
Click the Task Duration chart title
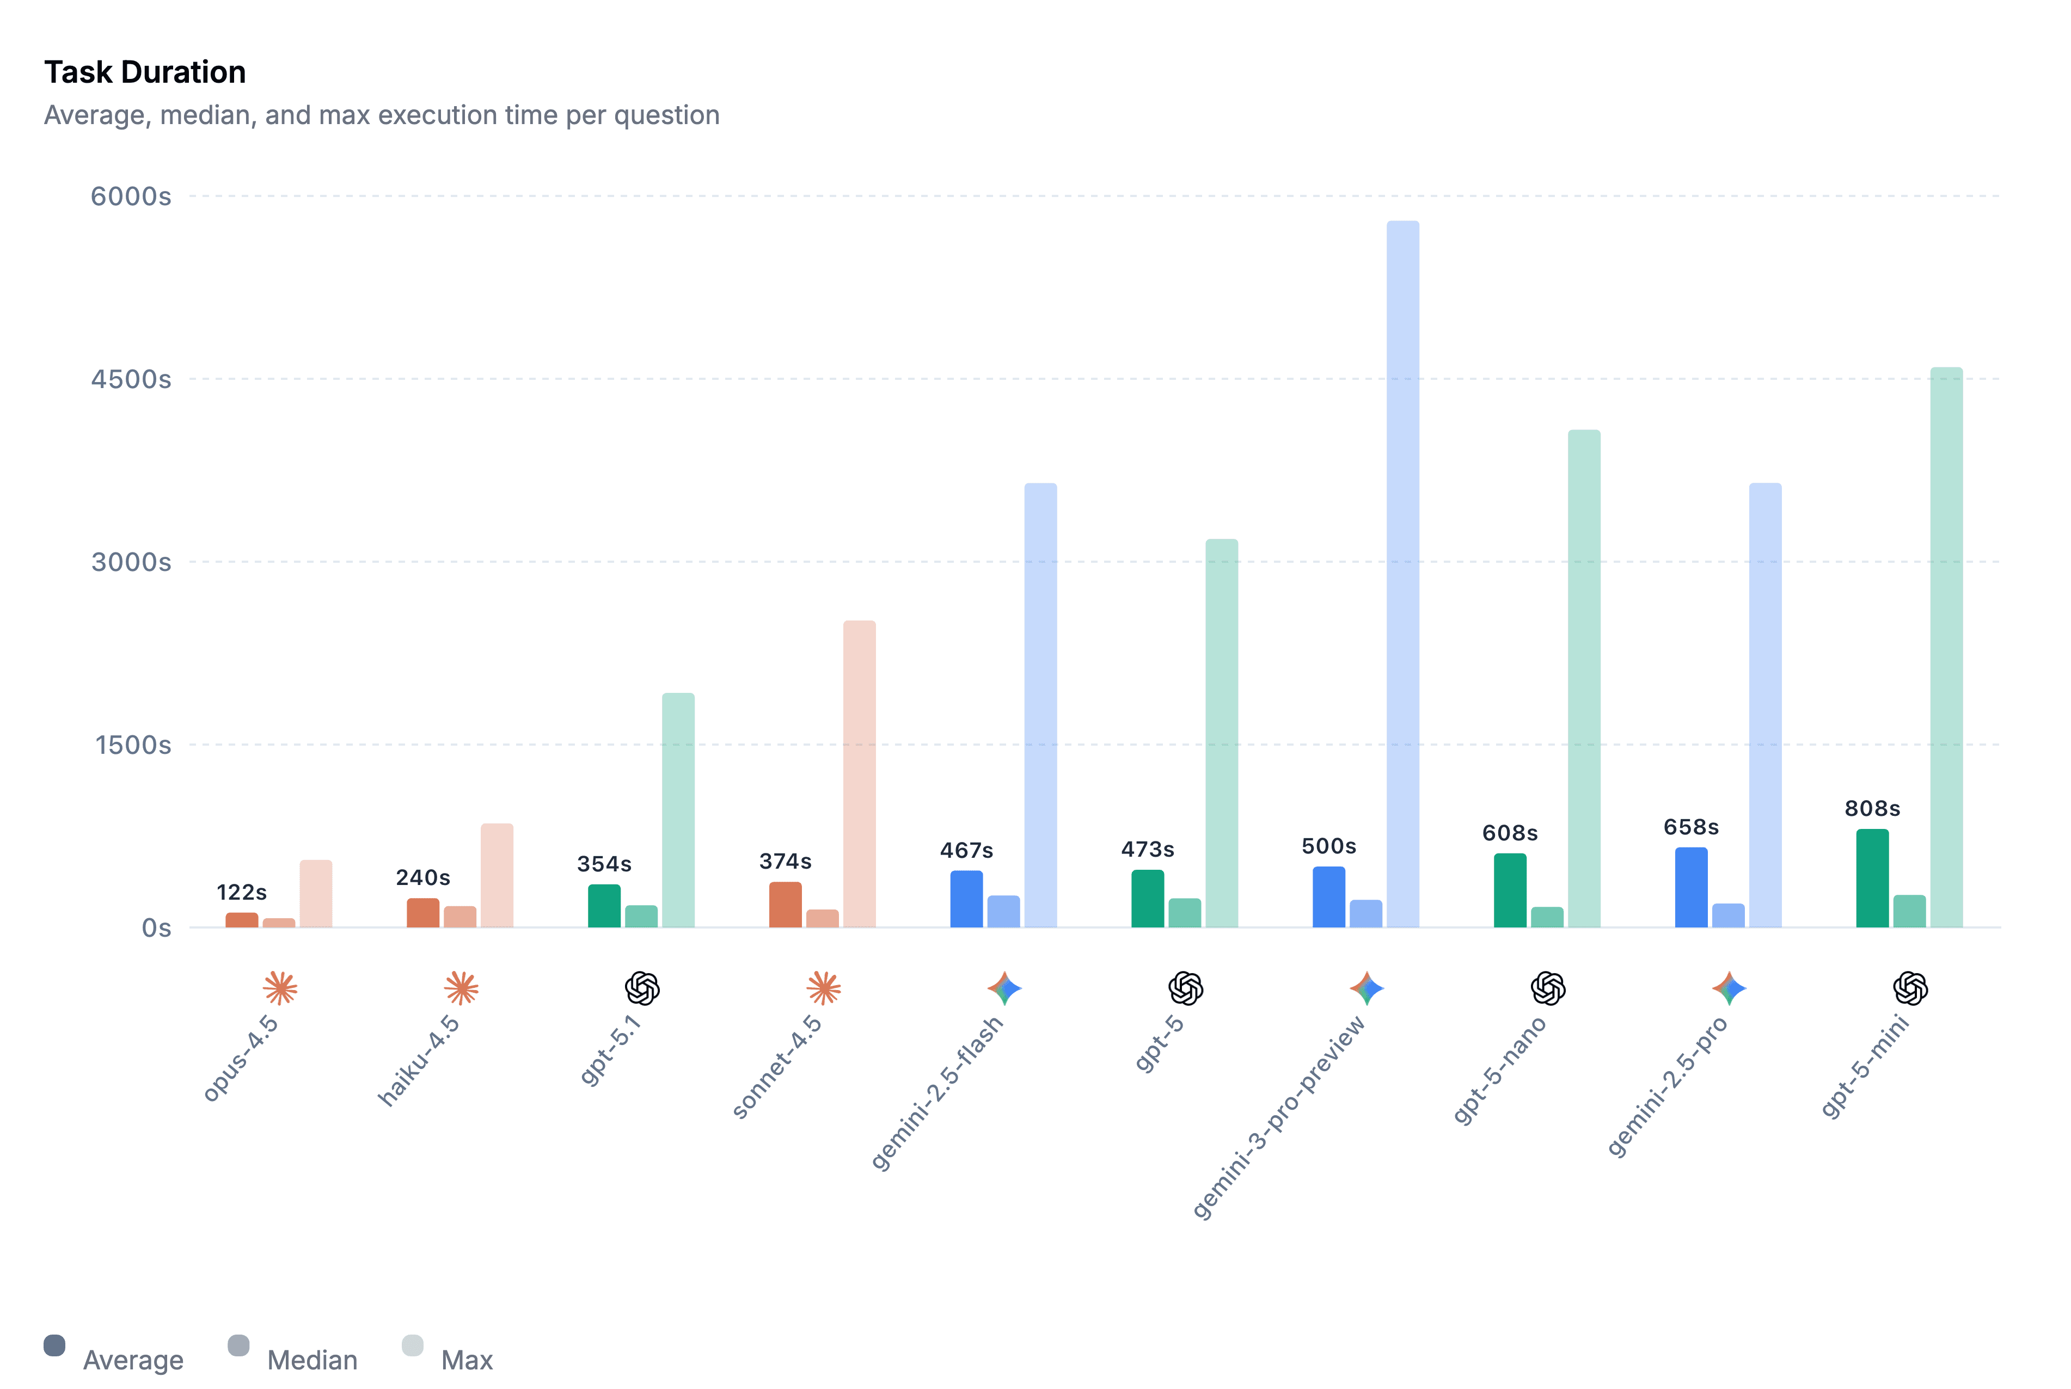click(x=145, y=72)
